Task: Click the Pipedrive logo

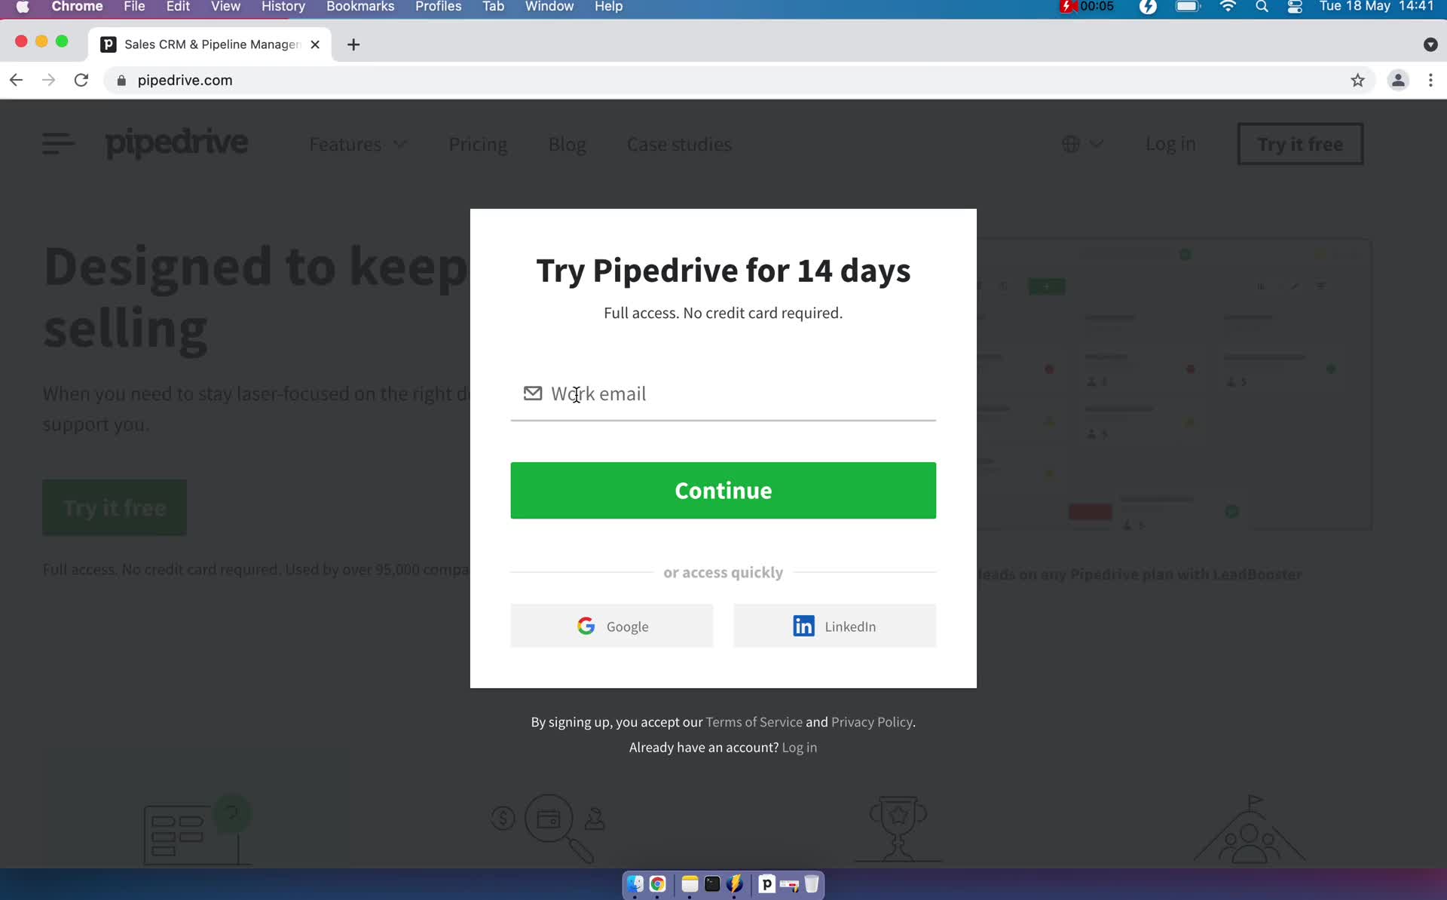Action: click(176, 143)
